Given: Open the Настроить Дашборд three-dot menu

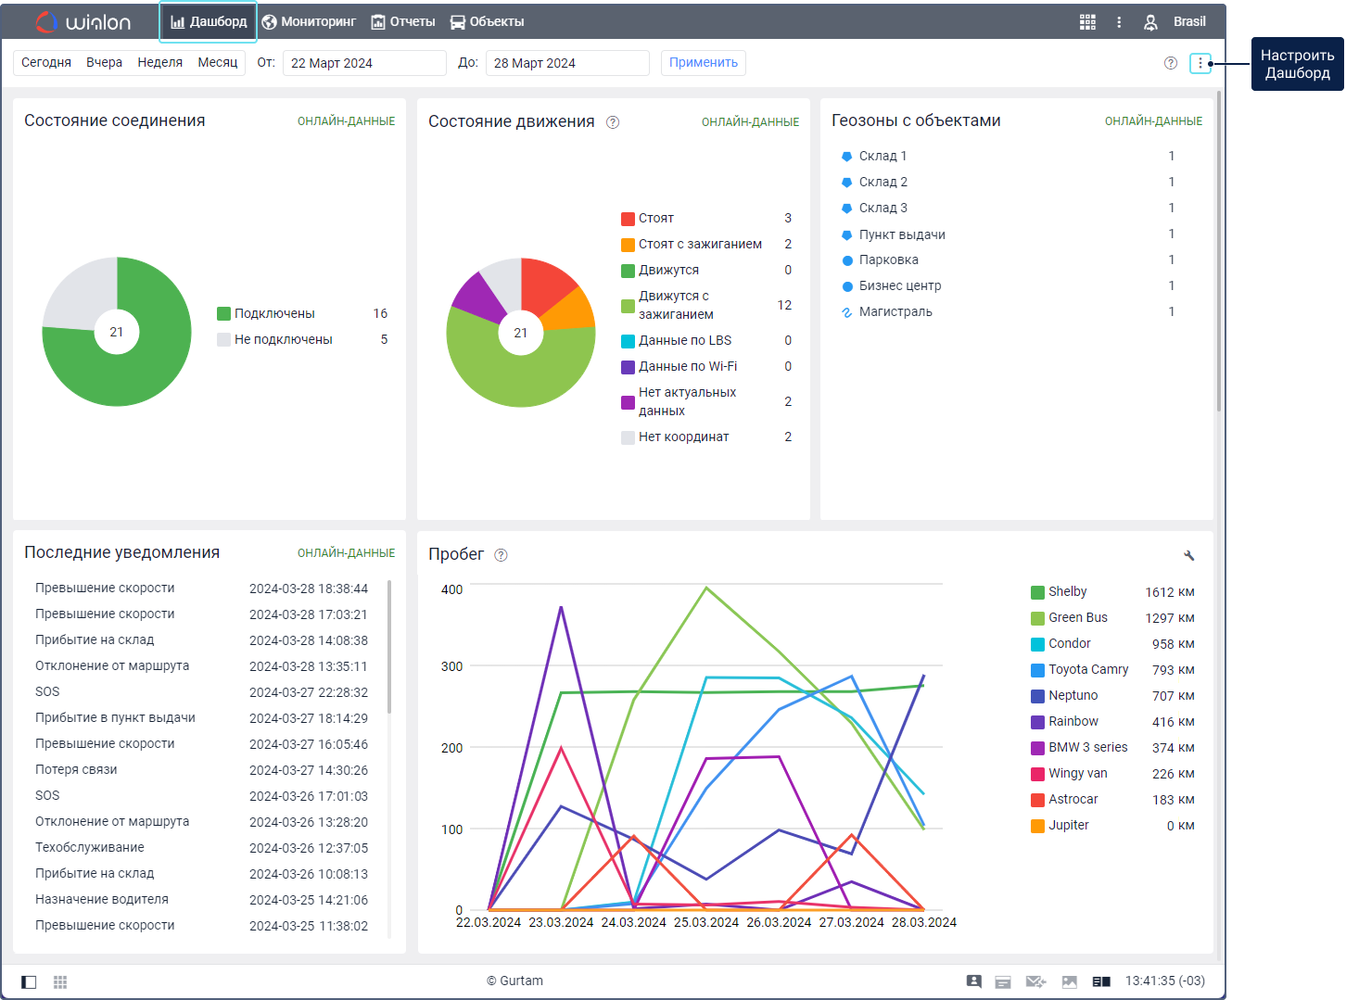Looking at the screenshot, I should (1200, 63).
